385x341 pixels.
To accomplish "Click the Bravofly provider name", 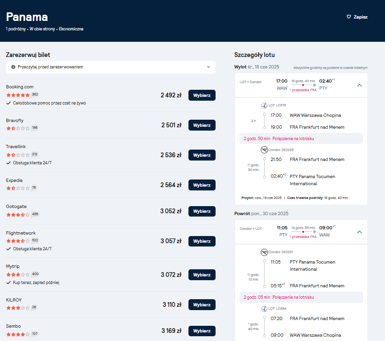I will 15,121.
